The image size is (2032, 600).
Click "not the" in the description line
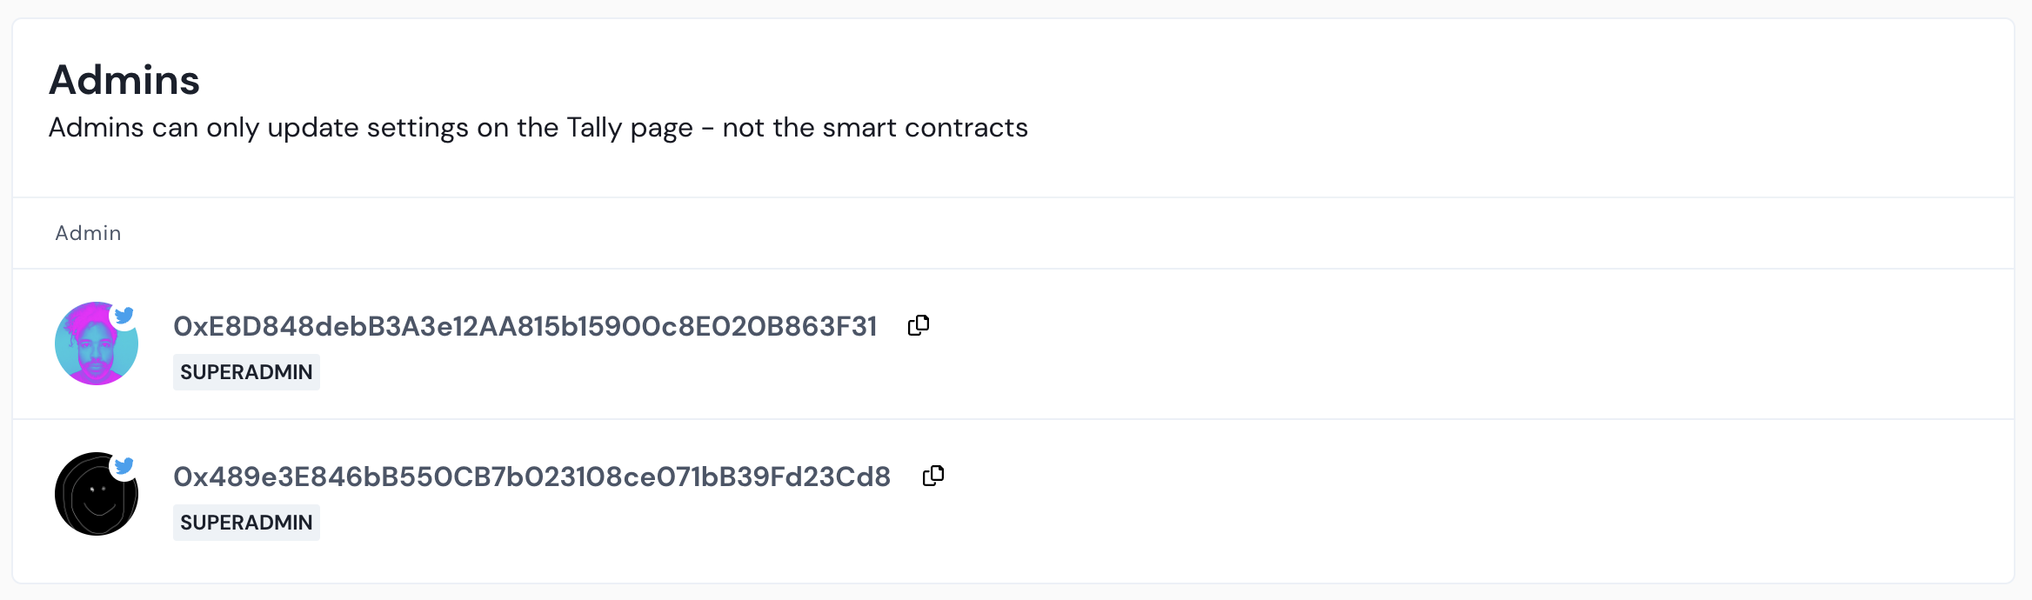pyautogui.click(x=768, y=128)
